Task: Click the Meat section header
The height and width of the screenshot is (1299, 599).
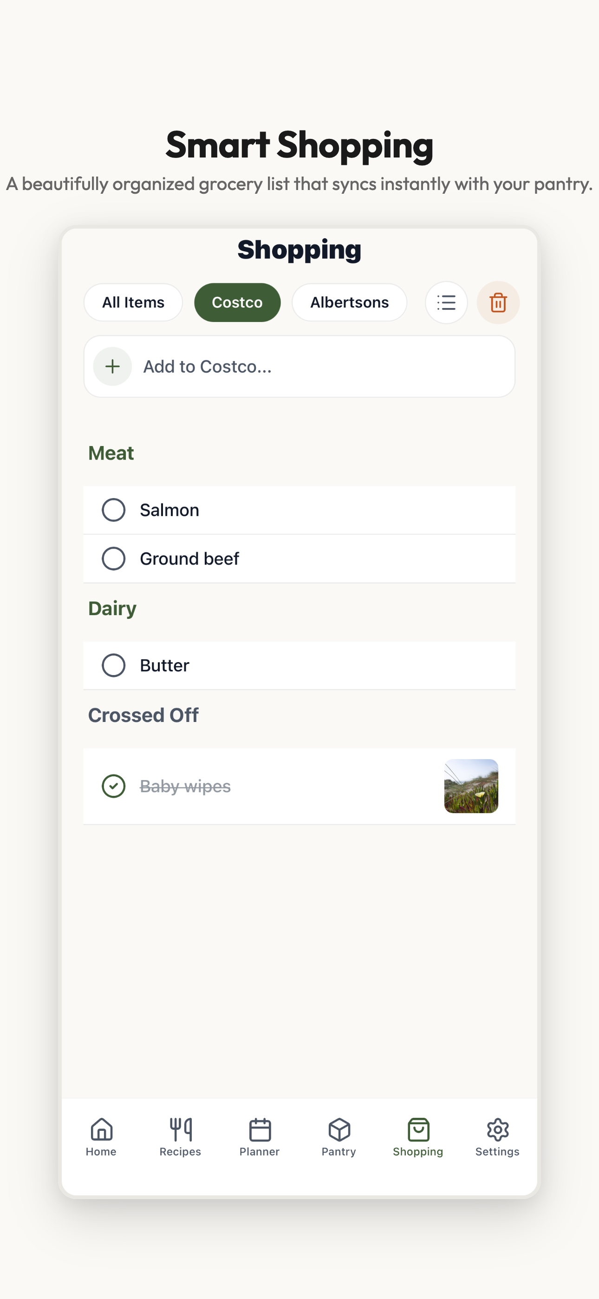Action: 111,453
